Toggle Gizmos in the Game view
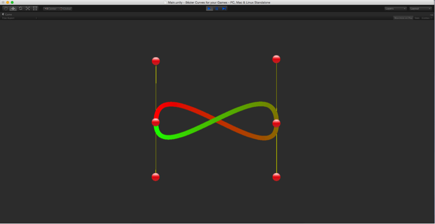The height and width of the screenshot is (224, 435). (x=425, y=18)
